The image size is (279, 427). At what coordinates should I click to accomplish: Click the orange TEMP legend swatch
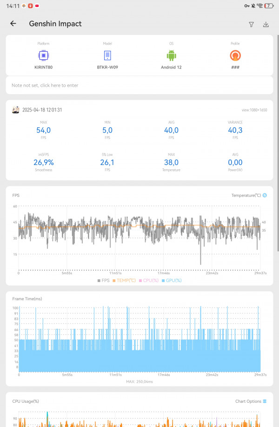pyautogui.click(x=114, y=281)
